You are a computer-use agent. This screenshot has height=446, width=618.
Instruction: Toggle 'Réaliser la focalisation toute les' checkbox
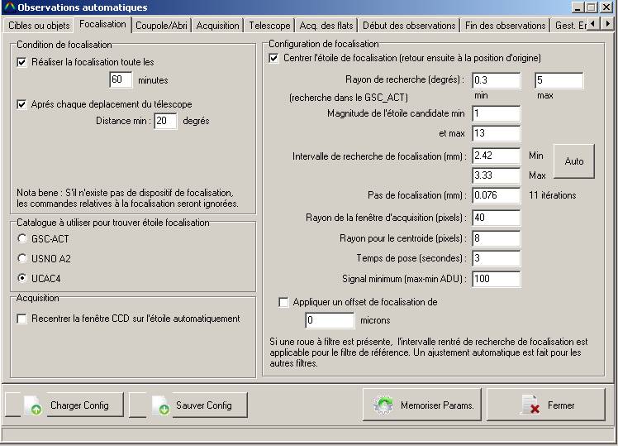pos(22,62)
